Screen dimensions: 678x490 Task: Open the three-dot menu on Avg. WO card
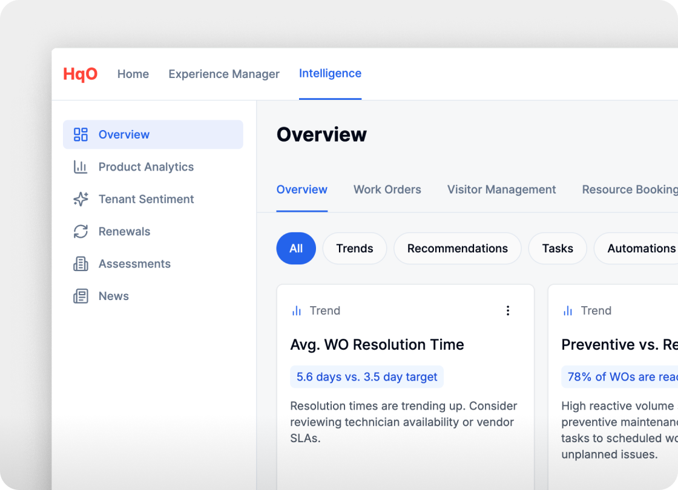click(508, 310)
